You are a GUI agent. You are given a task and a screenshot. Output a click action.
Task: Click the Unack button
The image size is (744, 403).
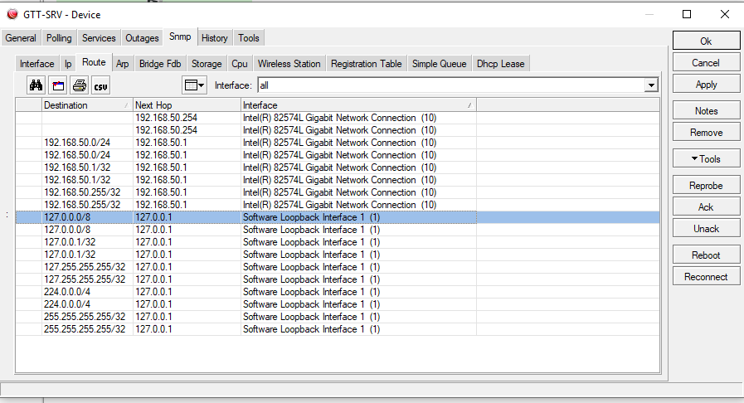click(706, 229)
